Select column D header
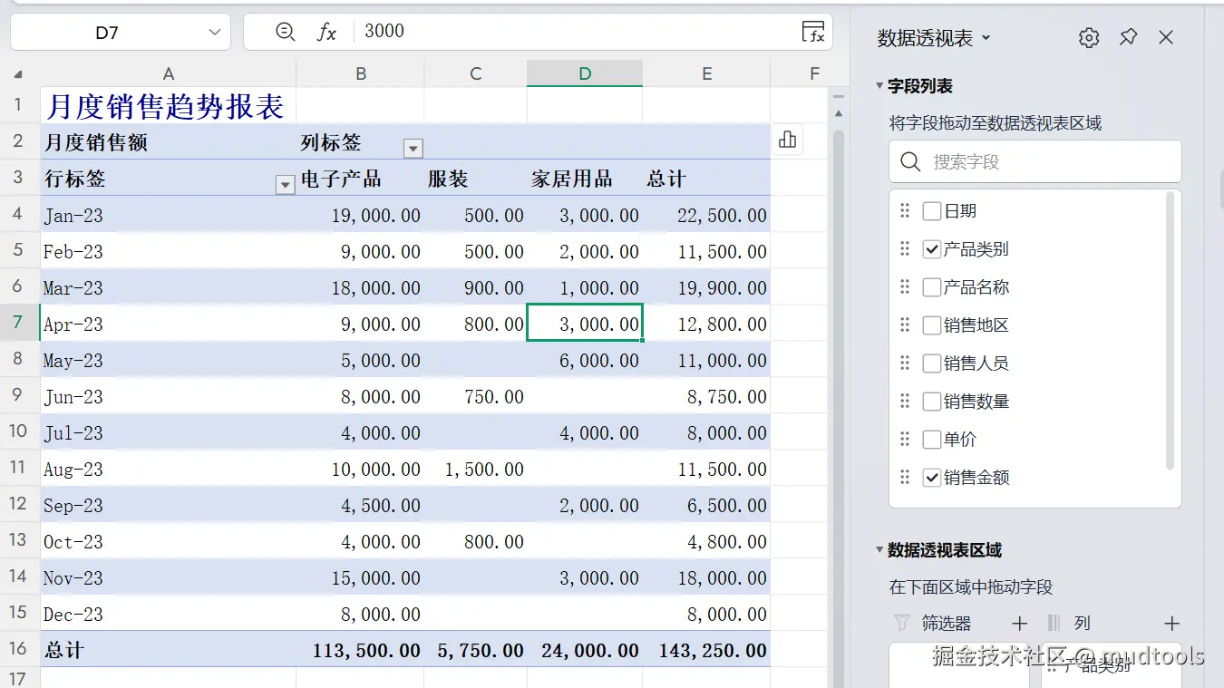 (x=585, y=73)
